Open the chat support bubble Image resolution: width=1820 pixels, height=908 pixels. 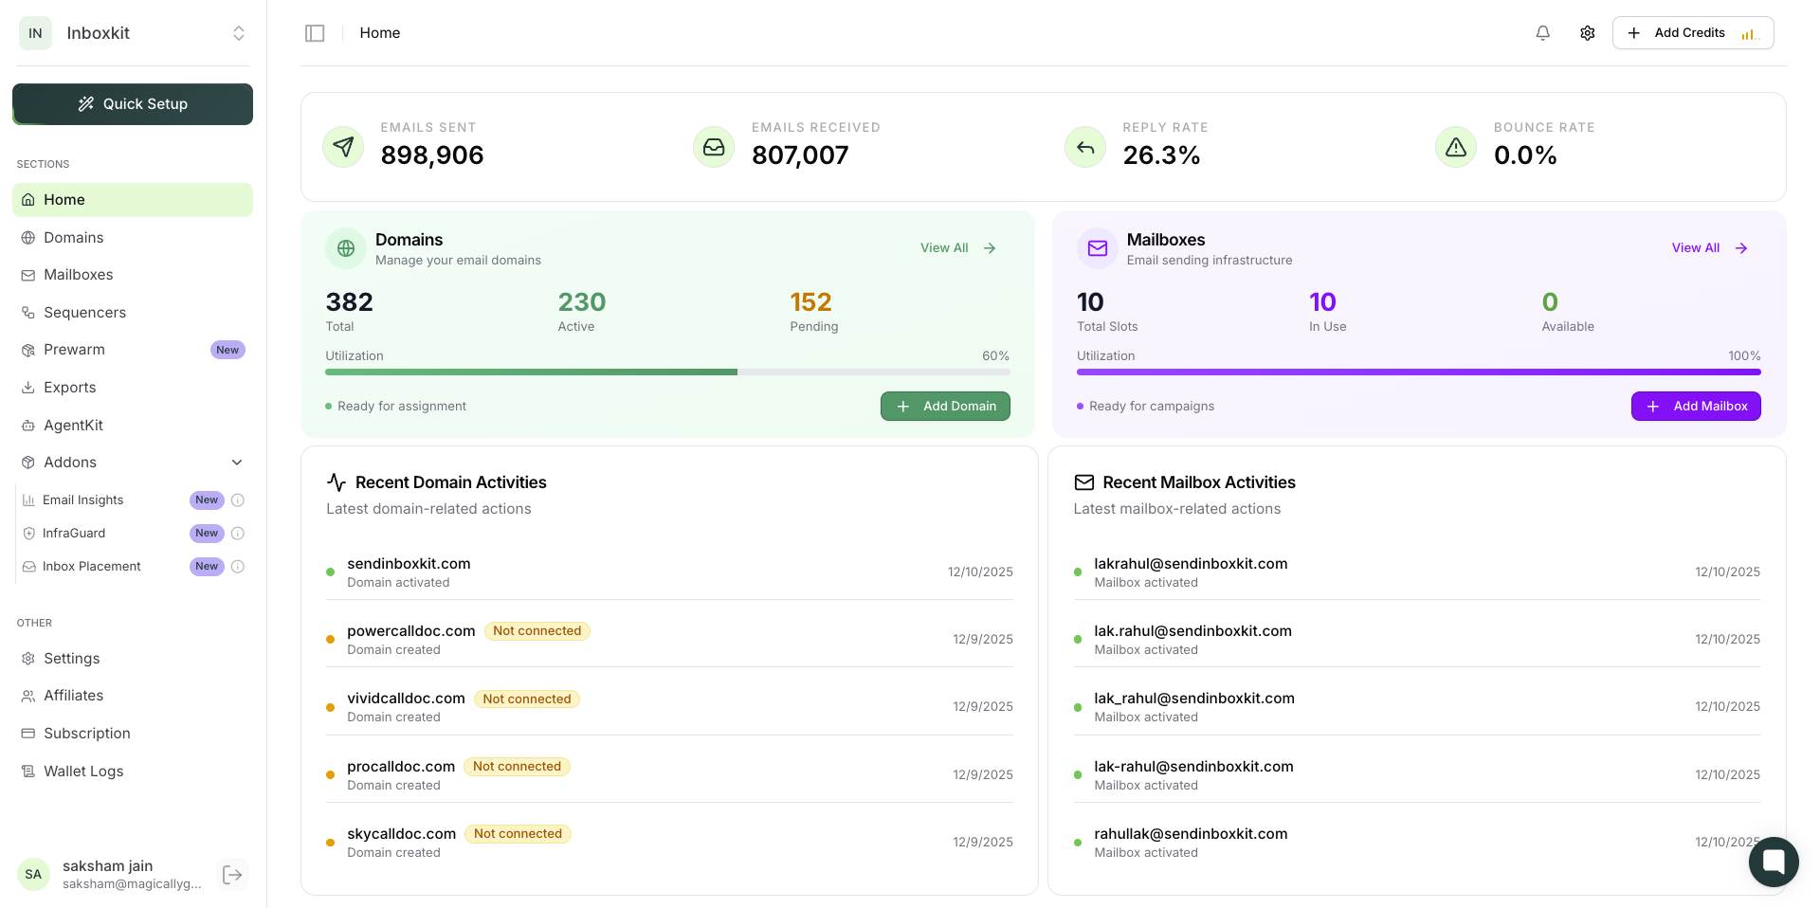[x=1773, y=862]
